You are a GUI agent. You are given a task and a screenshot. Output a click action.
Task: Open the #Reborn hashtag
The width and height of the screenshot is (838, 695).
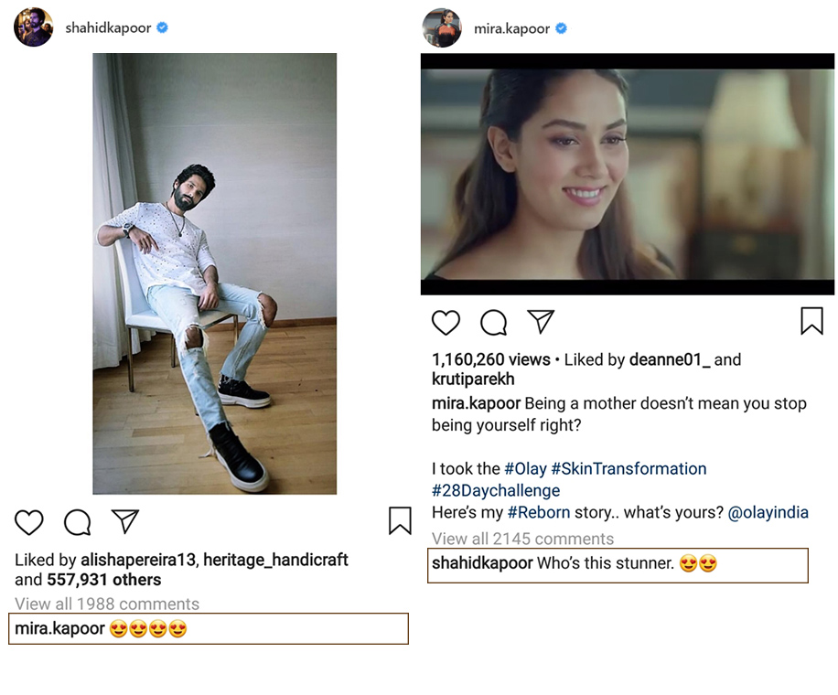click(539, 513)
